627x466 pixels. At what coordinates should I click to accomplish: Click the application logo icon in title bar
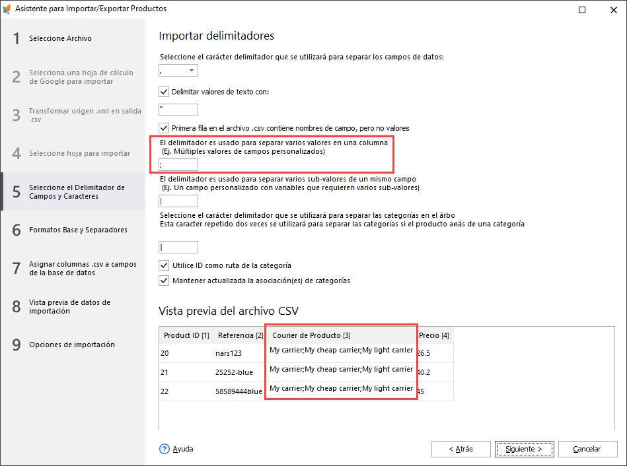[x=7, y=9]
